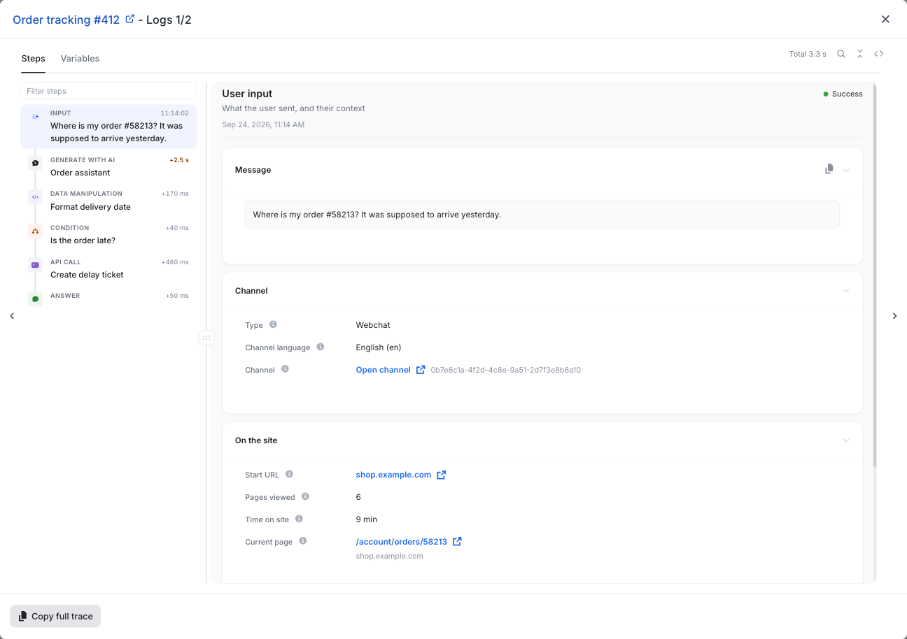This screenshot has height=639, width=907.
Task: Show raw code view with the angle-brackets icon
Action: pos(879,54)
